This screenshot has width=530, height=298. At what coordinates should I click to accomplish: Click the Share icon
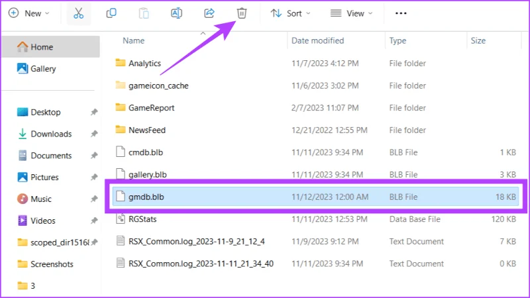click(209, 13)
